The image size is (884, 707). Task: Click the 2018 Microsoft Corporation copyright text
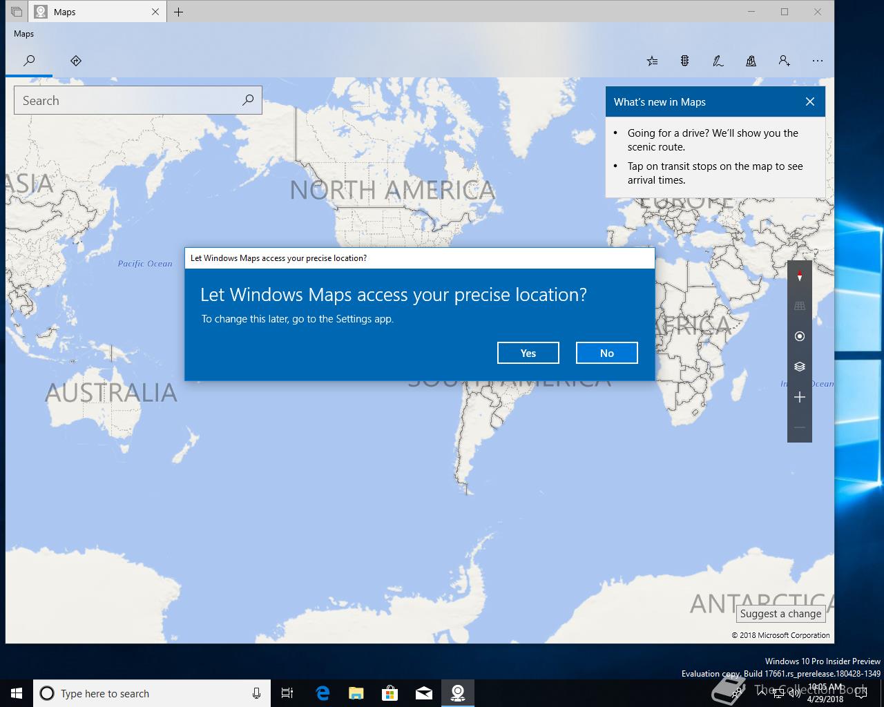point(781,635)
